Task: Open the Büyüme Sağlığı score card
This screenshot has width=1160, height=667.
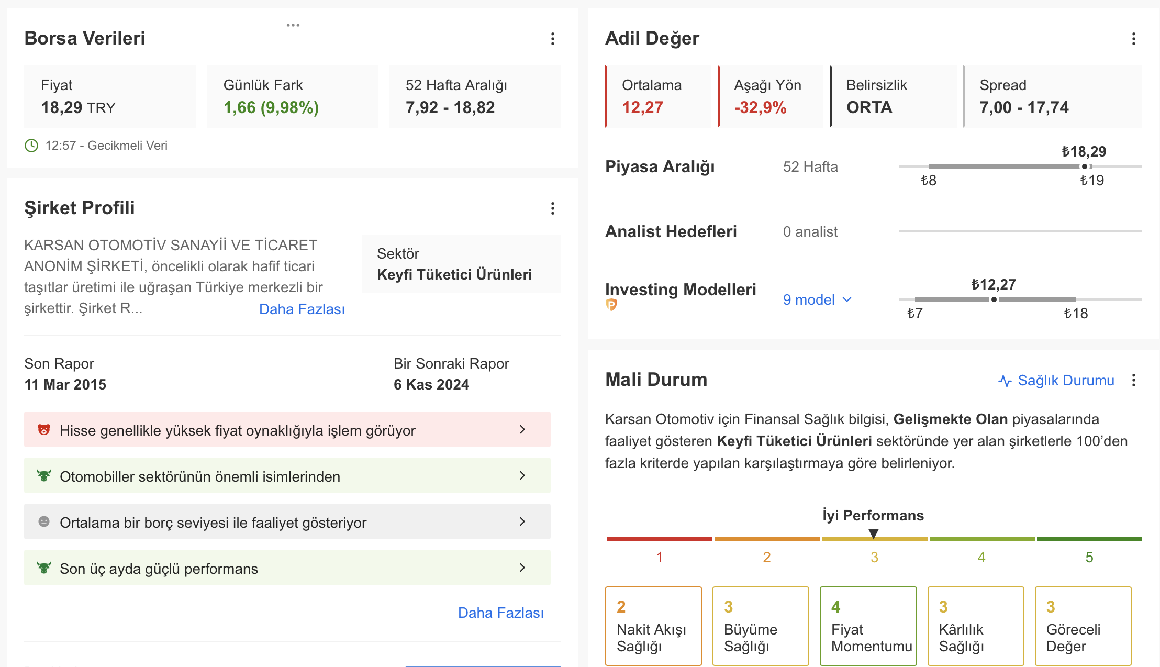Action: tap(761, 626)
